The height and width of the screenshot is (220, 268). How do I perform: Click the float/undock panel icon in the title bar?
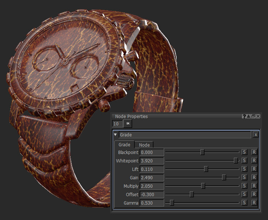coord(253,116)
